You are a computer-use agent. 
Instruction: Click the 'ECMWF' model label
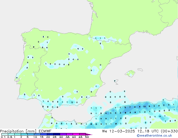45,131
